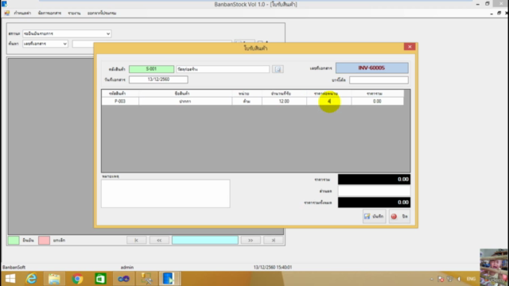
Task: Click the quantity cell showing 12.00
Action: point(284,101)
